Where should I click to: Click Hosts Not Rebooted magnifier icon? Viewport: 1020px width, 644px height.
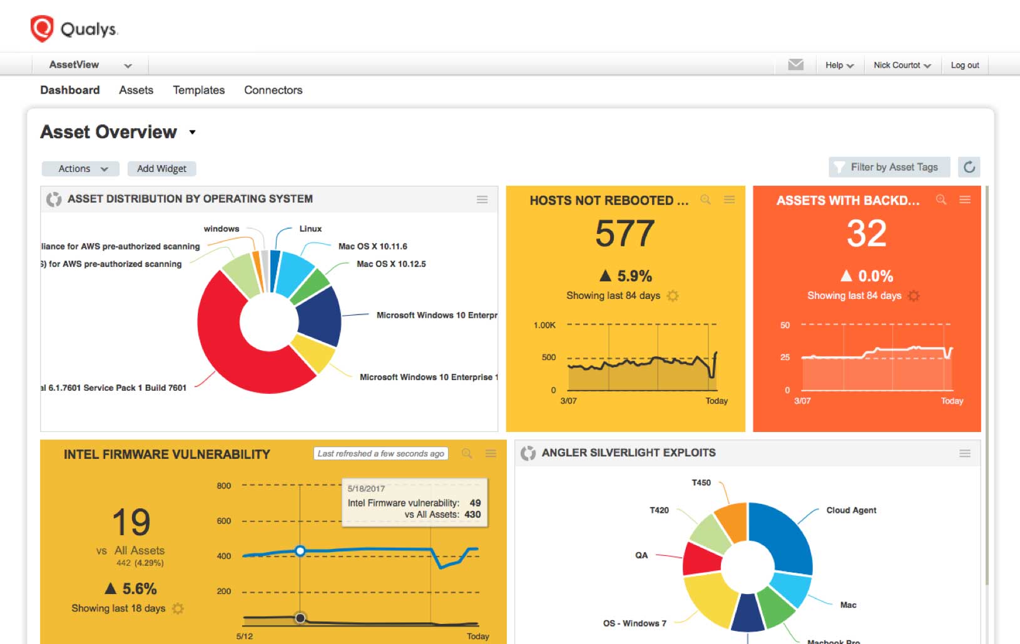click(x=705, y=199)
